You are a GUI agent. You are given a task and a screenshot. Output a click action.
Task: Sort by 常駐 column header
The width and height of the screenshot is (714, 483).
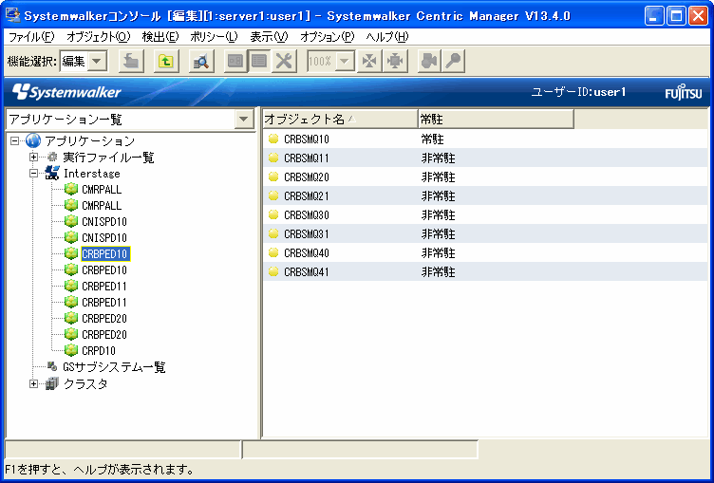coord(496,120)
